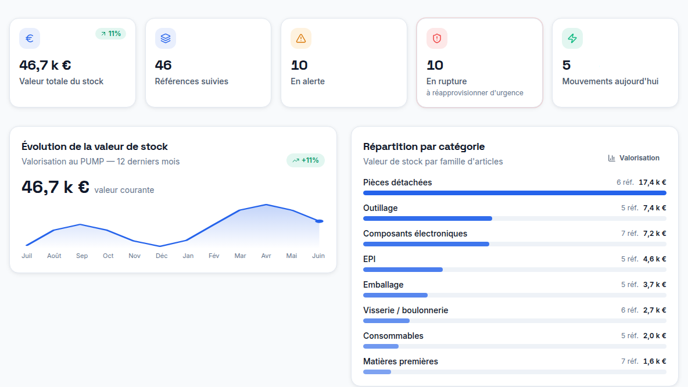The image size is (688, 387).
Task: Click the Consommables progress bar
Action: [515, 346]
